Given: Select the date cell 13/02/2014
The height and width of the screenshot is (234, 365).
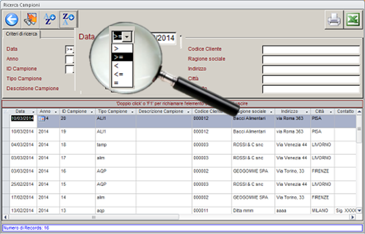Looking at the screenshot, I should coord(22,211).
